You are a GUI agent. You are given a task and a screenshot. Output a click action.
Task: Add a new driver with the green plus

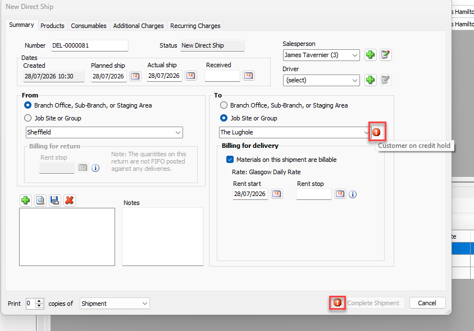click(x=370, y=80)
